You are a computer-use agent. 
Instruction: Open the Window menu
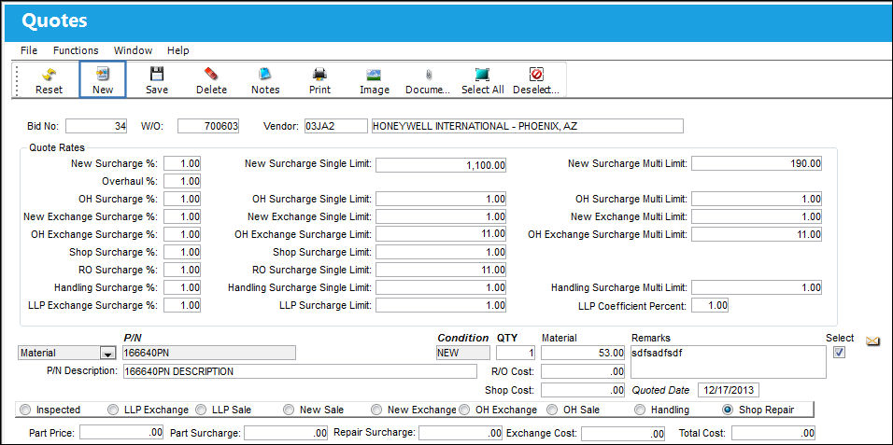[133, 50]
